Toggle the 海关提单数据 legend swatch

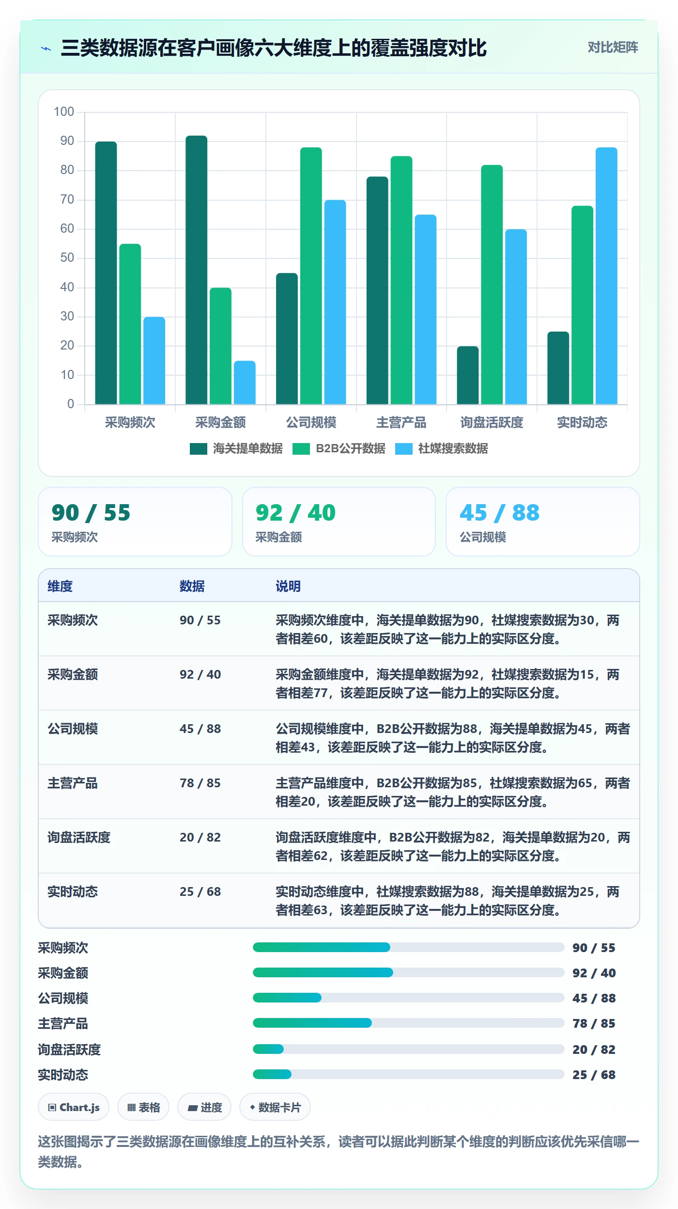tap(198, 449)
